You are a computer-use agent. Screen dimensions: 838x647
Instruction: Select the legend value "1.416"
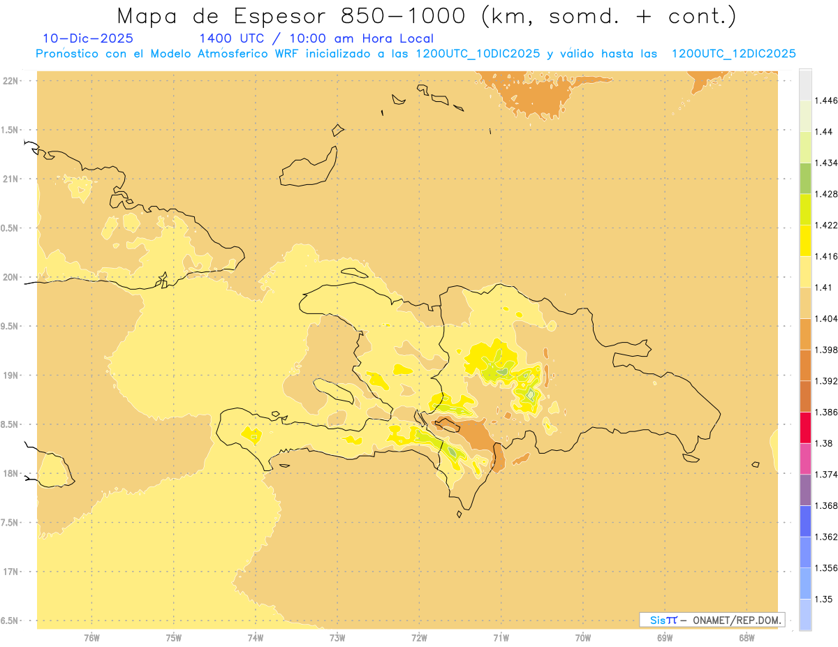click(x=826, y=256)
